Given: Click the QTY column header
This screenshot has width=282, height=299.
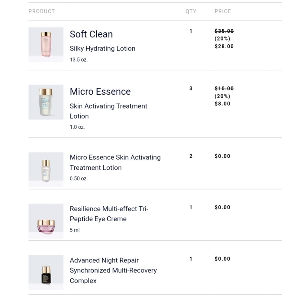Looking at the screenshot, I should point(191,11).
